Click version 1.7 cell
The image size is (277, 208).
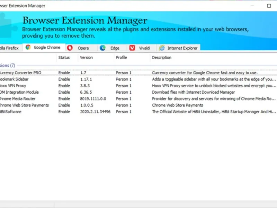pyautogui.click(x=83, y=73)
